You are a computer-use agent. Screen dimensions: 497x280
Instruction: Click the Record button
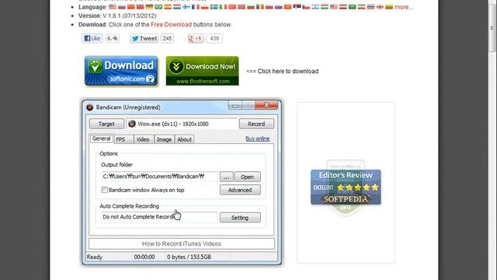point(256,124)
